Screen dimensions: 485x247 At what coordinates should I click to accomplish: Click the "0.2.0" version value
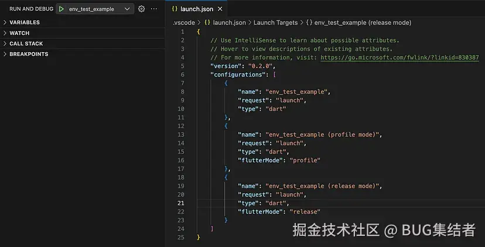click(x=260, y=66)
